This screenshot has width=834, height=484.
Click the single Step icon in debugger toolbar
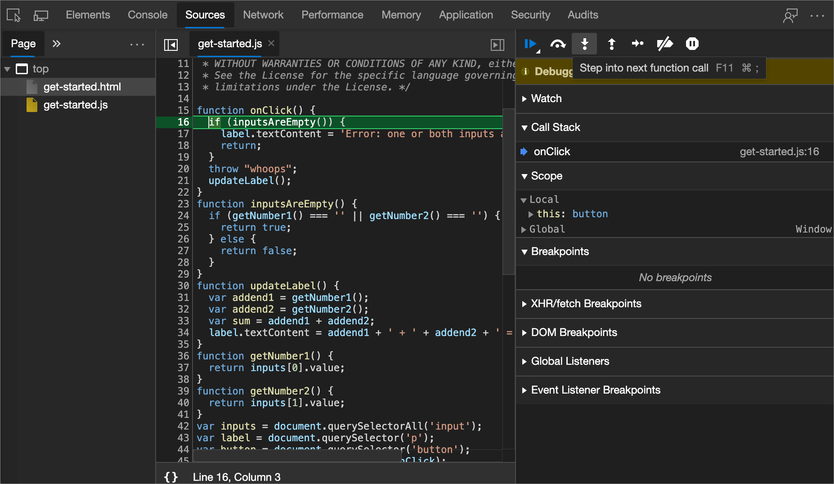click(638, 44)
